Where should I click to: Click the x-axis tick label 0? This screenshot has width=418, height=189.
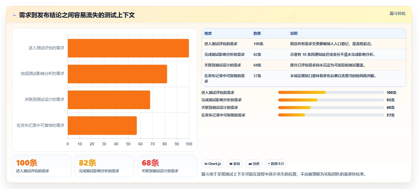pos(68,144)
